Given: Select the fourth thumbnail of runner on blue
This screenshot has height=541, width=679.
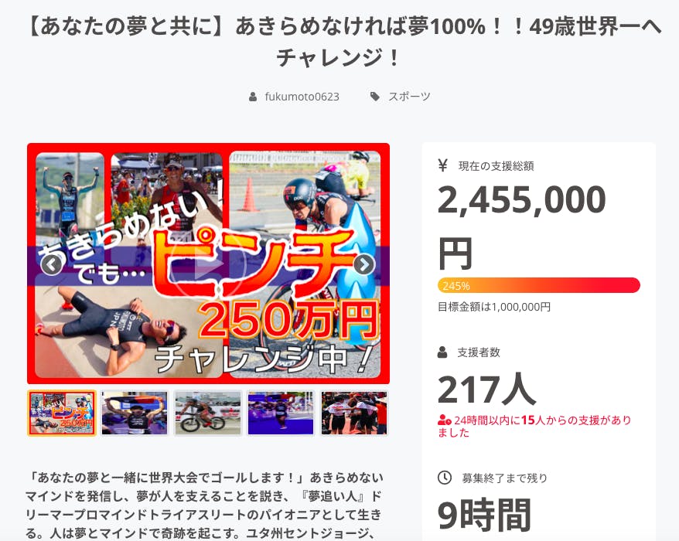Looking at the screenshot, I should pos(281,413).
